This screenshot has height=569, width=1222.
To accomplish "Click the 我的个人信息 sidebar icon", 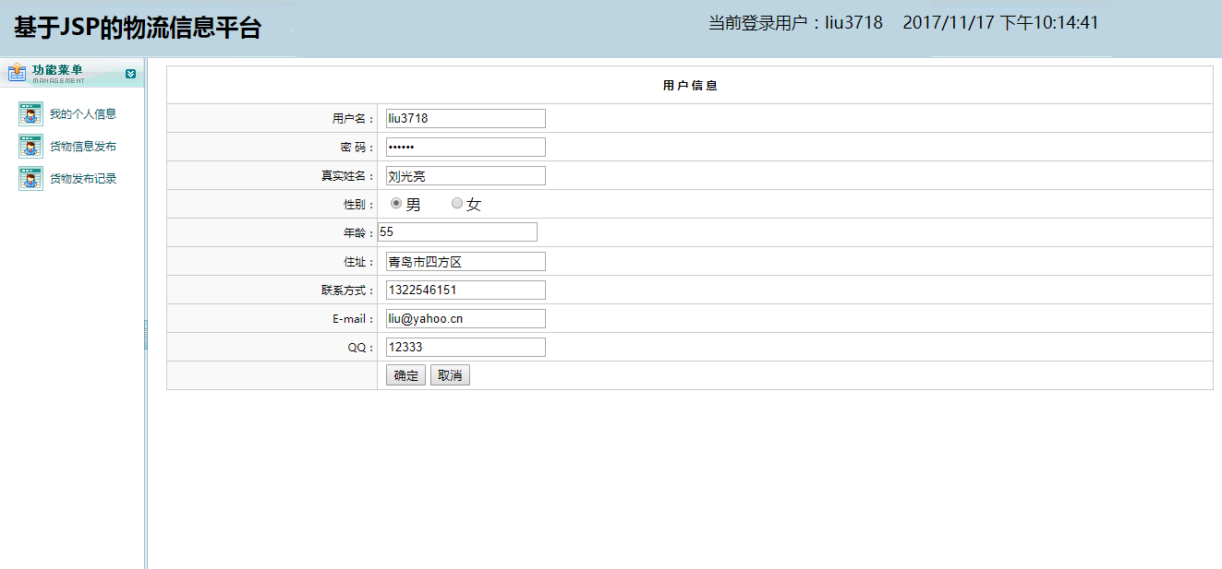I will (x=30, y=114).
